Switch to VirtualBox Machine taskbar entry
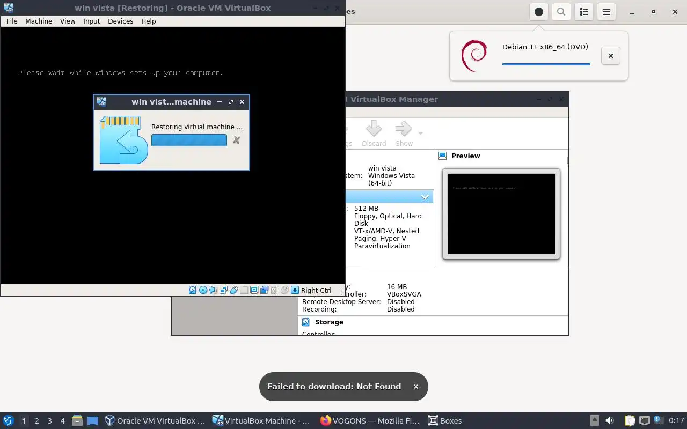 tap(261, 421)
